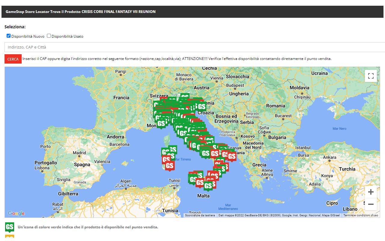
Task: Focus the Indirizzo, CAP e Città field
Action: tap(192, 47)
